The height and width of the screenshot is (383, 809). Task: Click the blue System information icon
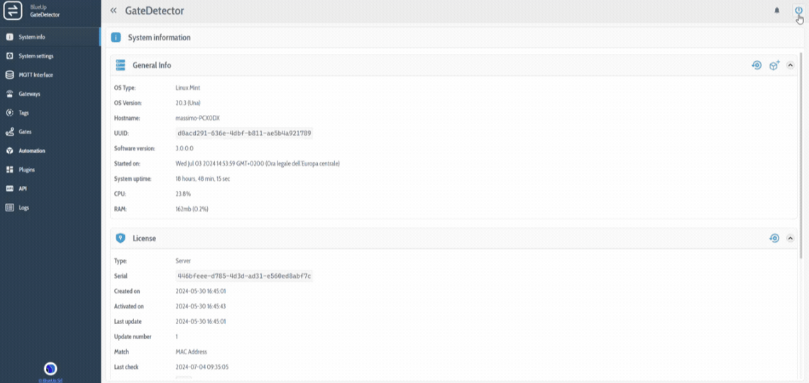pyautogui.click(x=116, y=38)
